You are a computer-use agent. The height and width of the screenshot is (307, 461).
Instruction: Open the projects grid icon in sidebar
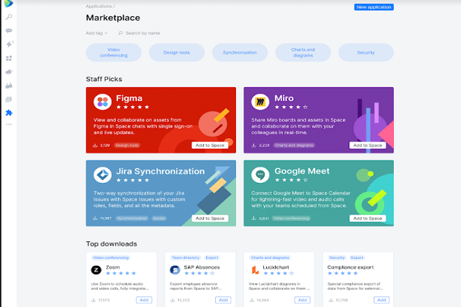(x=9, y=58)
